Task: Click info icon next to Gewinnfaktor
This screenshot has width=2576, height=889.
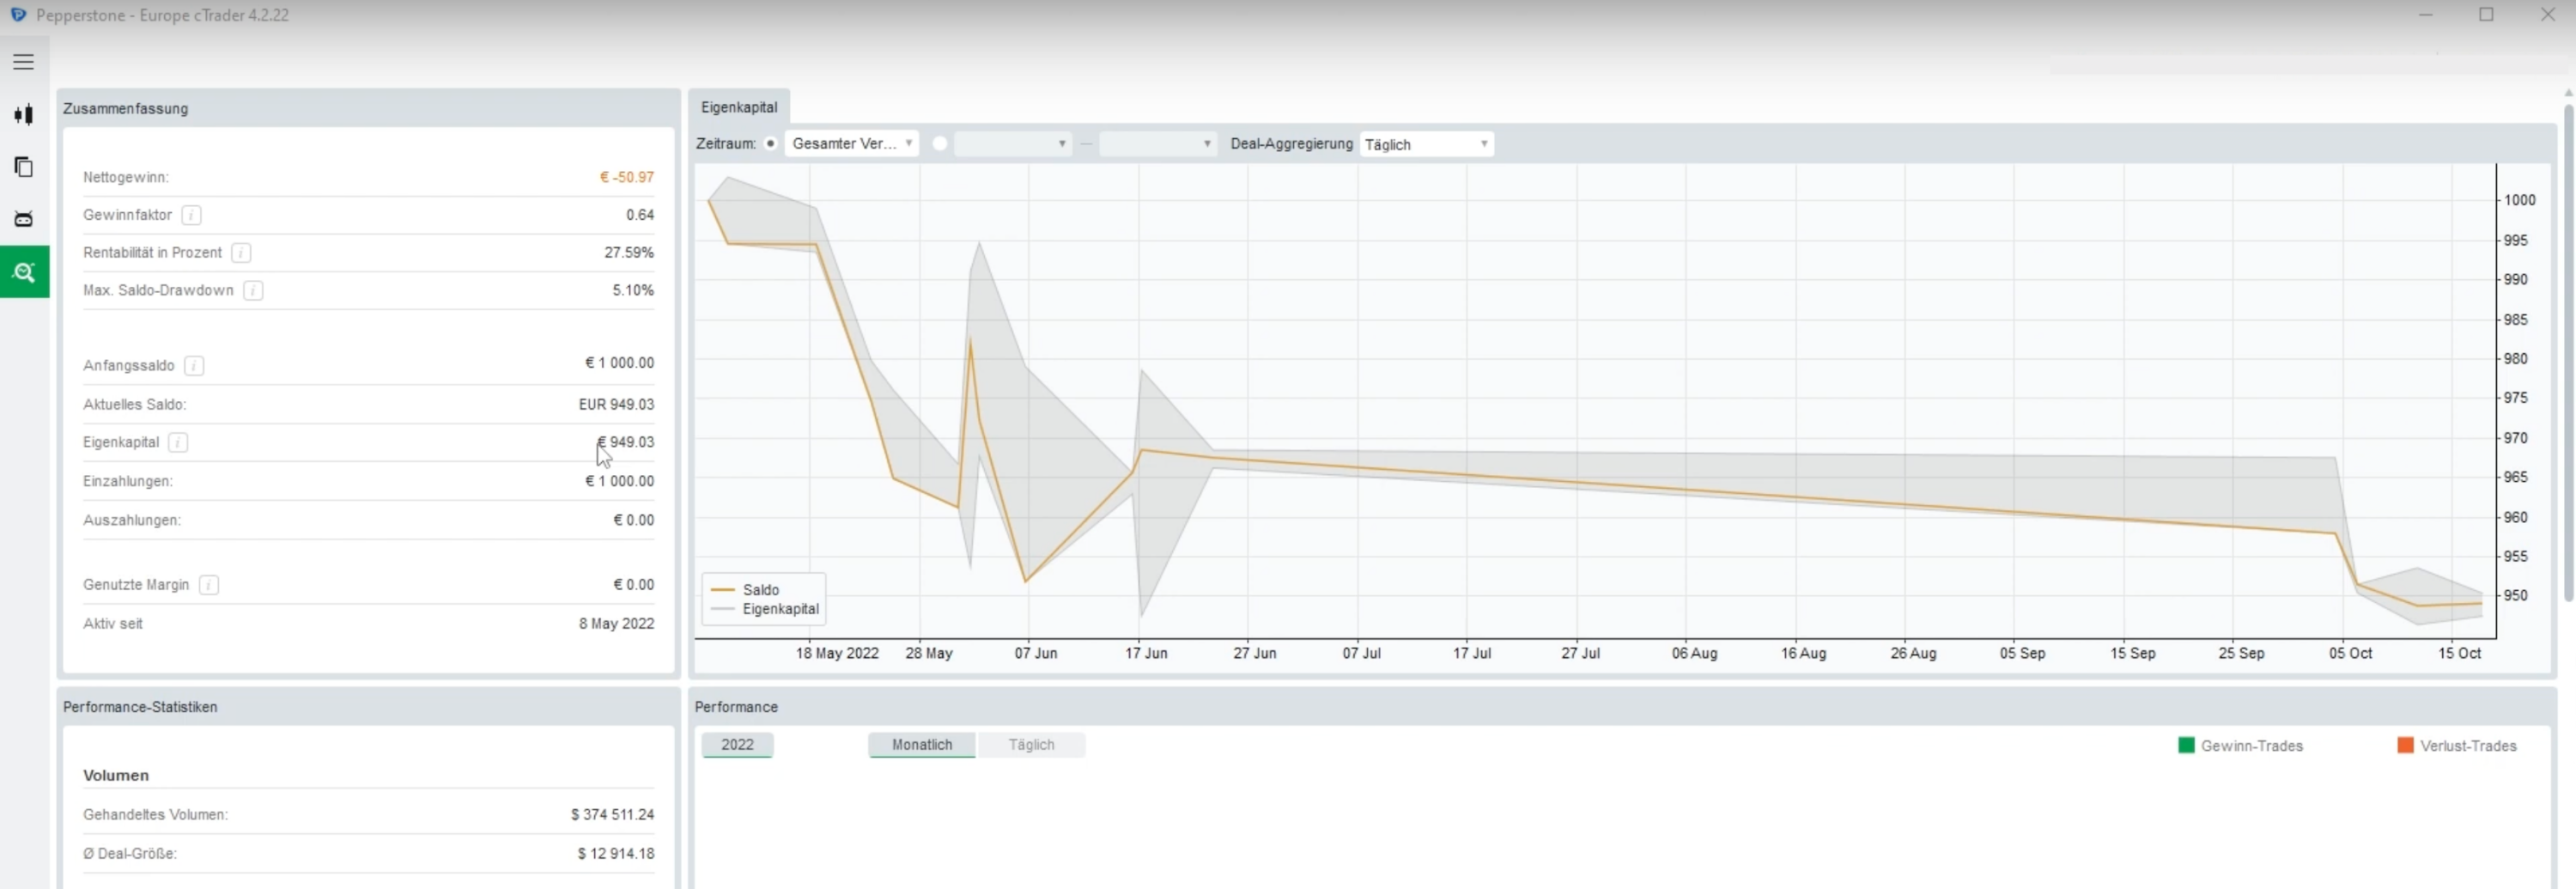Action: point(192,215)
